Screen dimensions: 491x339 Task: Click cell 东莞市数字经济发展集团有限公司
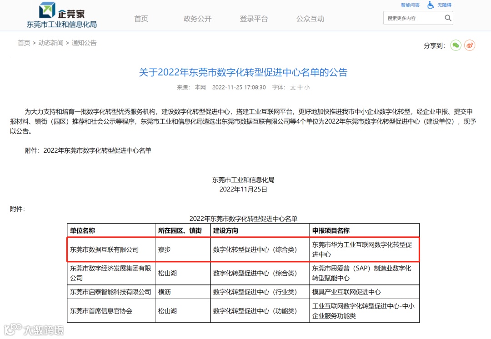(110, 273)
